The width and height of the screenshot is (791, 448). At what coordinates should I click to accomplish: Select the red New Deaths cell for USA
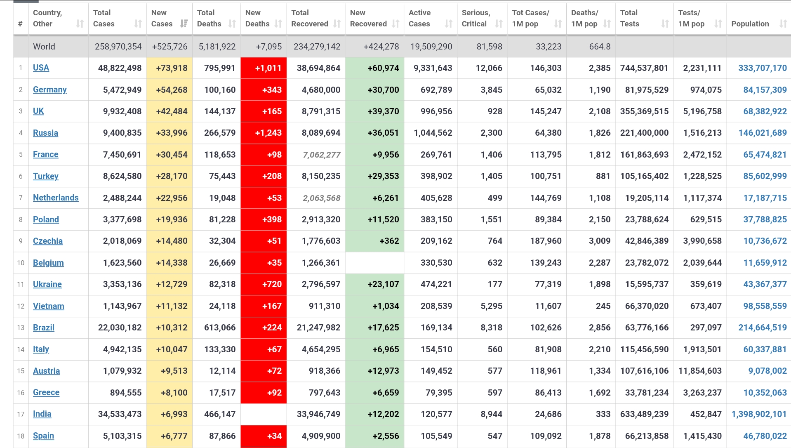(264, 68)
